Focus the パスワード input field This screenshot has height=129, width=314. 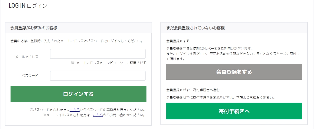(x=97, y=76)
